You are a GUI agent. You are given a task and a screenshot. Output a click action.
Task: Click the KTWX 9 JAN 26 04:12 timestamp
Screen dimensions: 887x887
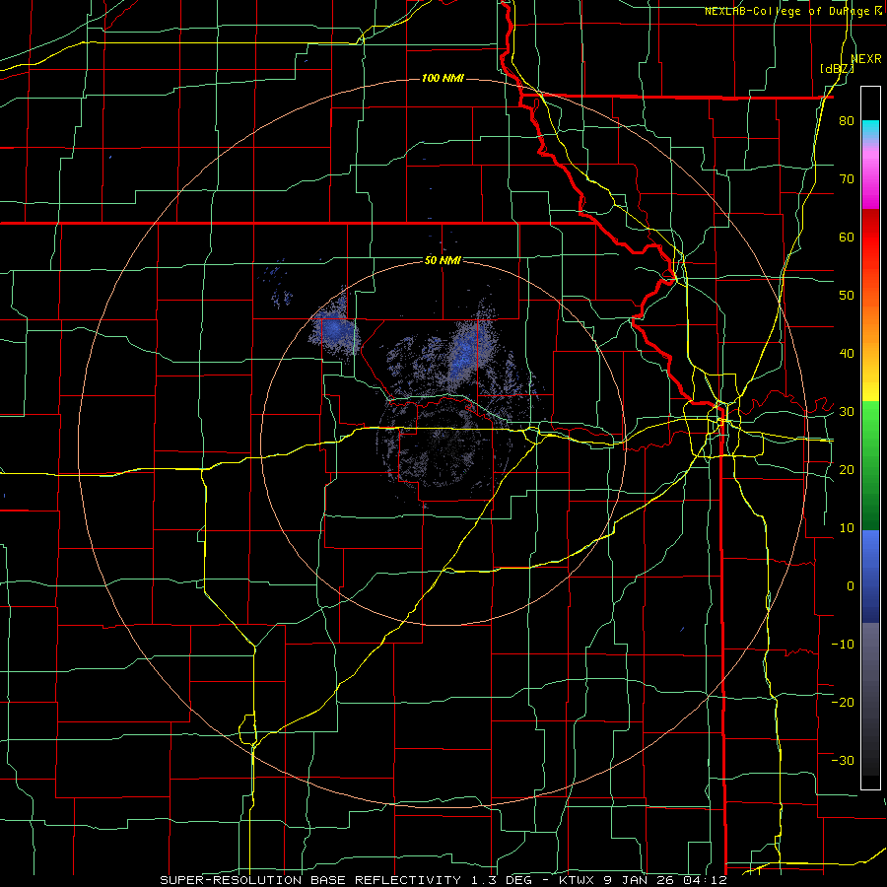(x=643, y=880)
